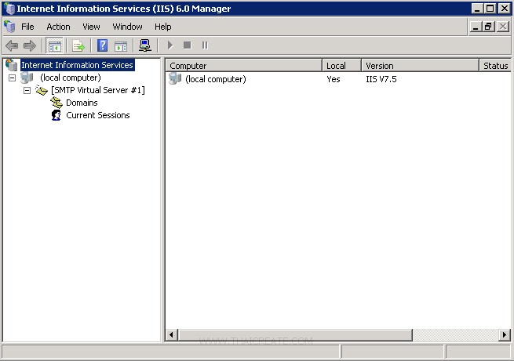
Task: Select the Current Sessions tree item
Action: 98,115
